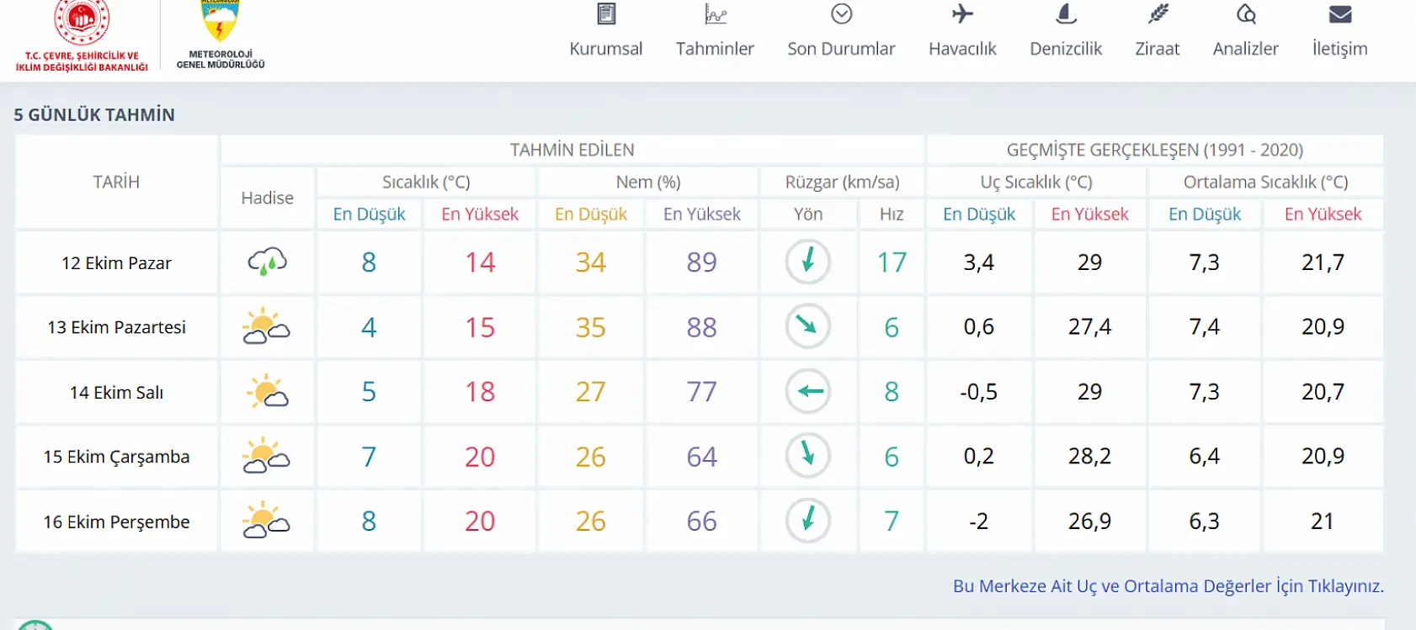Click the 16 Ekim Perşembe date cell

[x=116, y=521]
